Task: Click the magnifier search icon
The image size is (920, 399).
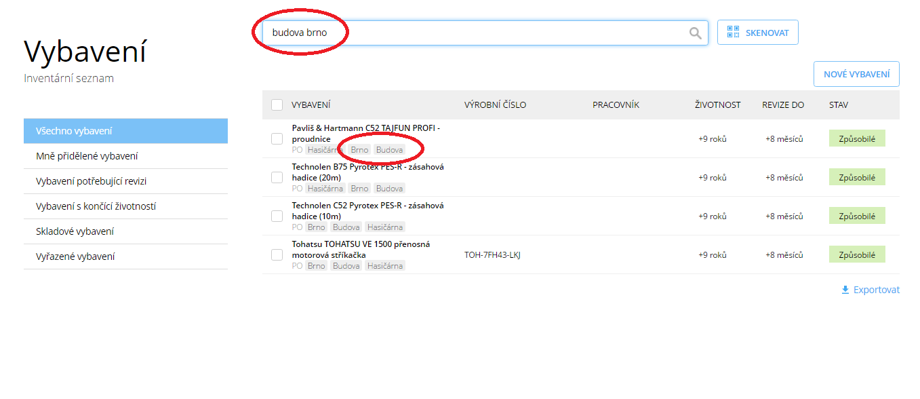Action: point(696,33)
